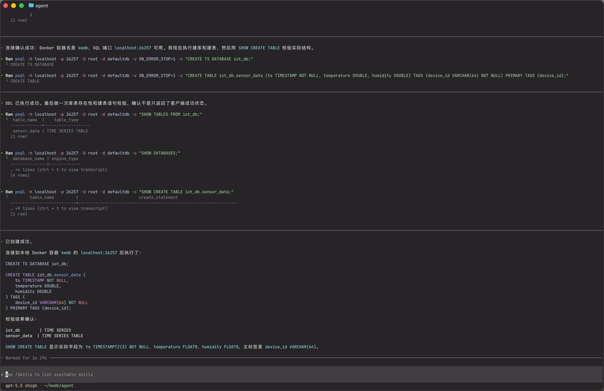The height and width of the screenshot is (391, 604).
Task: Click the ") TAGS (" line in the summary code
Action: (15, 297)
